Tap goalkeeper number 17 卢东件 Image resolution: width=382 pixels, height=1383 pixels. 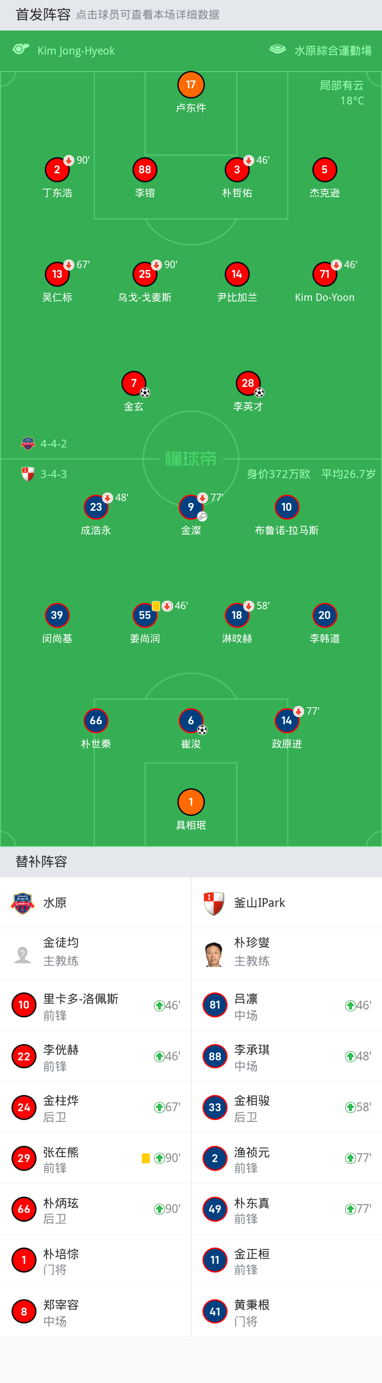pos(191,85)
